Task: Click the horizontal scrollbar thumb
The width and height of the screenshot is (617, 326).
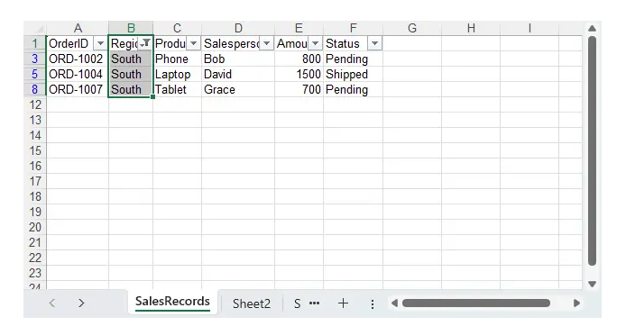Action: [475, 303]
